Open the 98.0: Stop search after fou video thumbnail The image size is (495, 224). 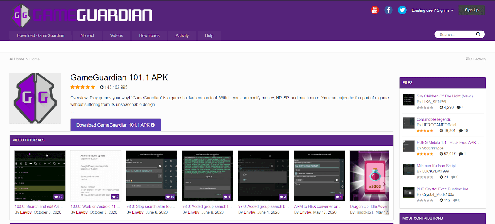pos(152,176)
